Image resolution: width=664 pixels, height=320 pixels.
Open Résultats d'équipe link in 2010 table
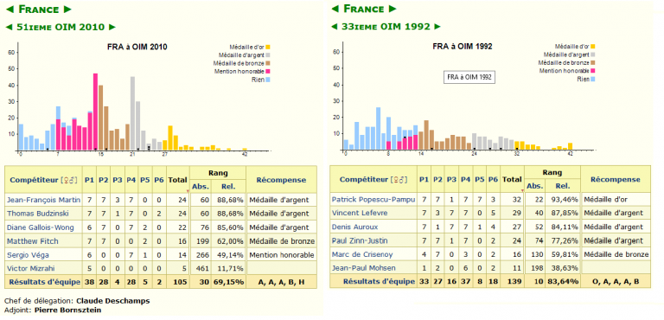pyautogui.click(x=44, y=282)
